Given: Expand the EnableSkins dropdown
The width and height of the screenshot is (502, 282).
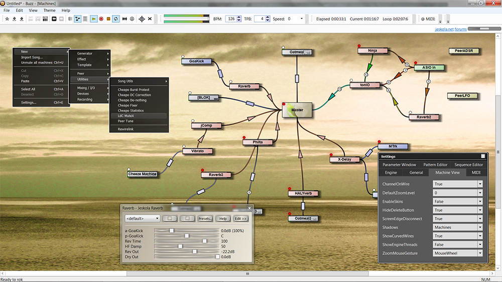Looking at the screenshot, I should pos(479,201).
